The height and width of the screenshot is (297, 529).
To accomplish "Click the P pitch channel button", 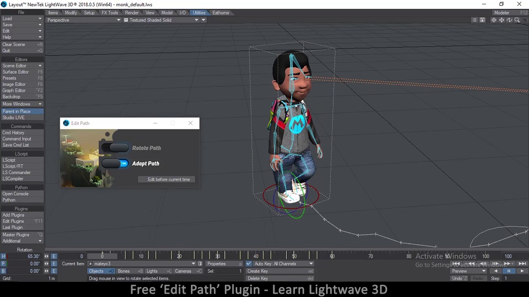I will (3, 264).
